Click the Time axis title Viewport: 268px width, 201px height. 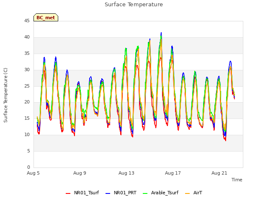[x=237, y=180]
